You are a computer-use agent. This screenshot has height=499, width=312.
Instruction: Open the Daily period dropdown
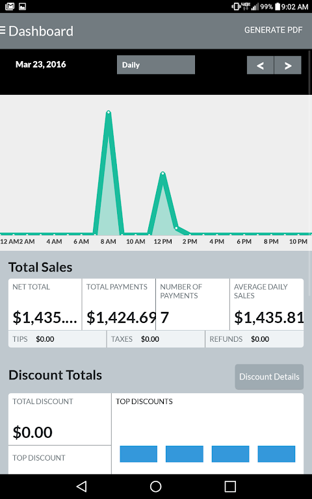coord(156,65)
